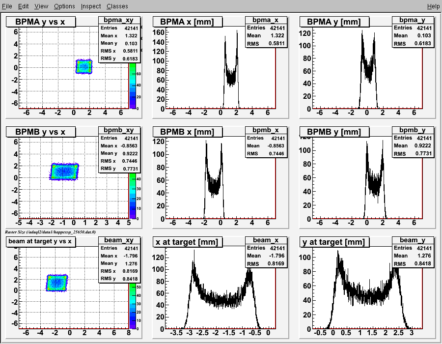Image resolution: width=442 pixels, height=344 pixels.
Task: Select the 'BPMA y vs x' plot title
Action: (x=41, y=22)
